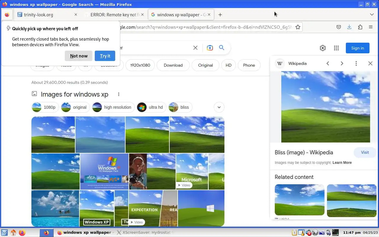Choose the original image suggestion chip
The image size is (379, 237).
76,107
